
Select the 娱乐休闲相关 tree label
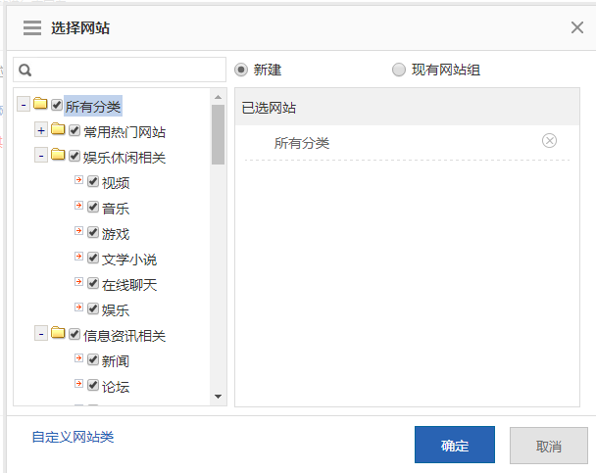pos(124,158)
